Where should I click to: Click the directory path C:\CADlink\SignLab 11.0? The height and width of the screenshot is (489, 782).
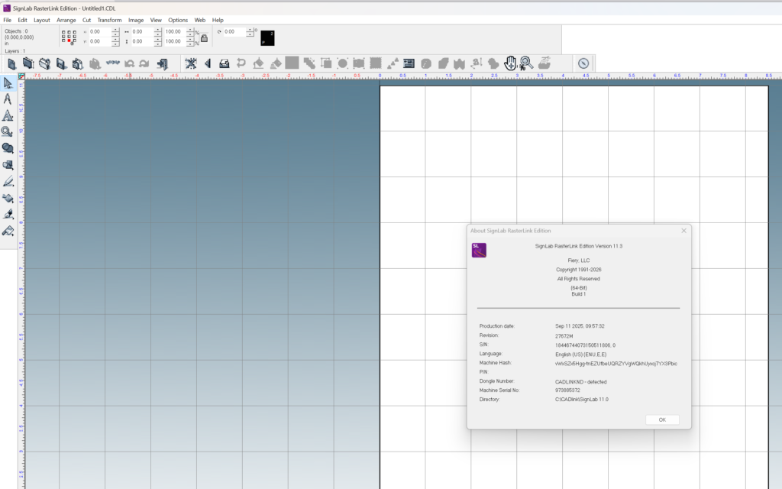point(581,399)
